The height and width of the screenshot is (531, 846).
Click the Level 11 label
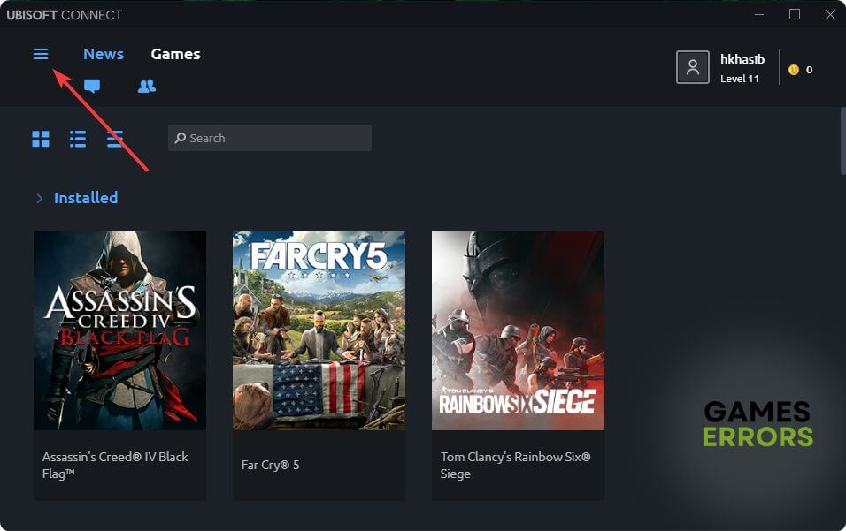[740, 79]
